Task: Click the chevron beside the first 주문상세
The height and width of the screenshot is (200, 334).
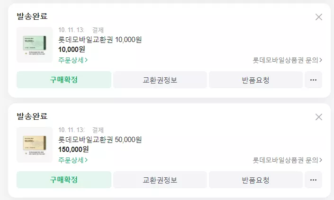Action: tap(86, 60)
